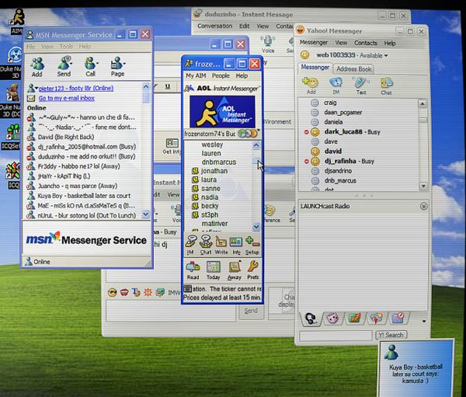466x397 pixels.
Task: Open the Conversation menu in duduzinho window
Action: pyautogui.click(x=215, y=26)
